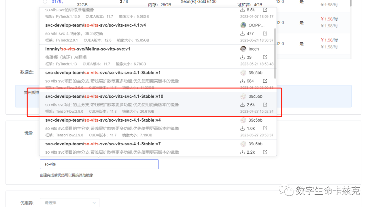Click the download icon beside 2.6k
This screenshot has width=372, height=207.
point(242,105)
